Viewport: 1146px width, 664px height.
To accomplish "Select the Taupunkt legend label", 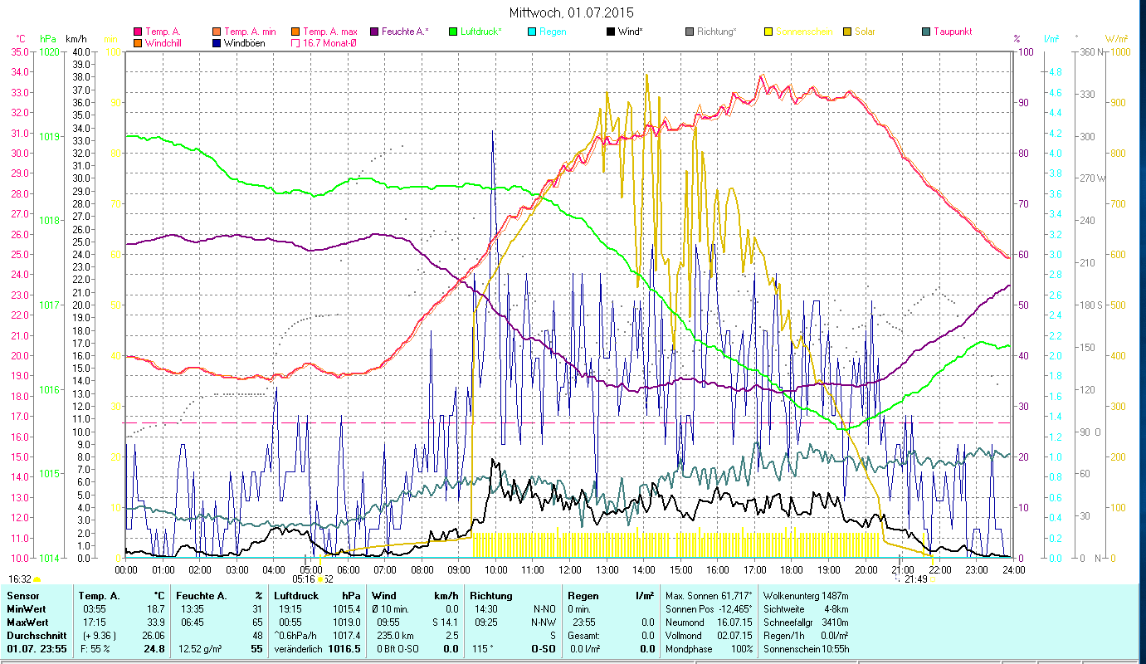I will click(952, 32).
